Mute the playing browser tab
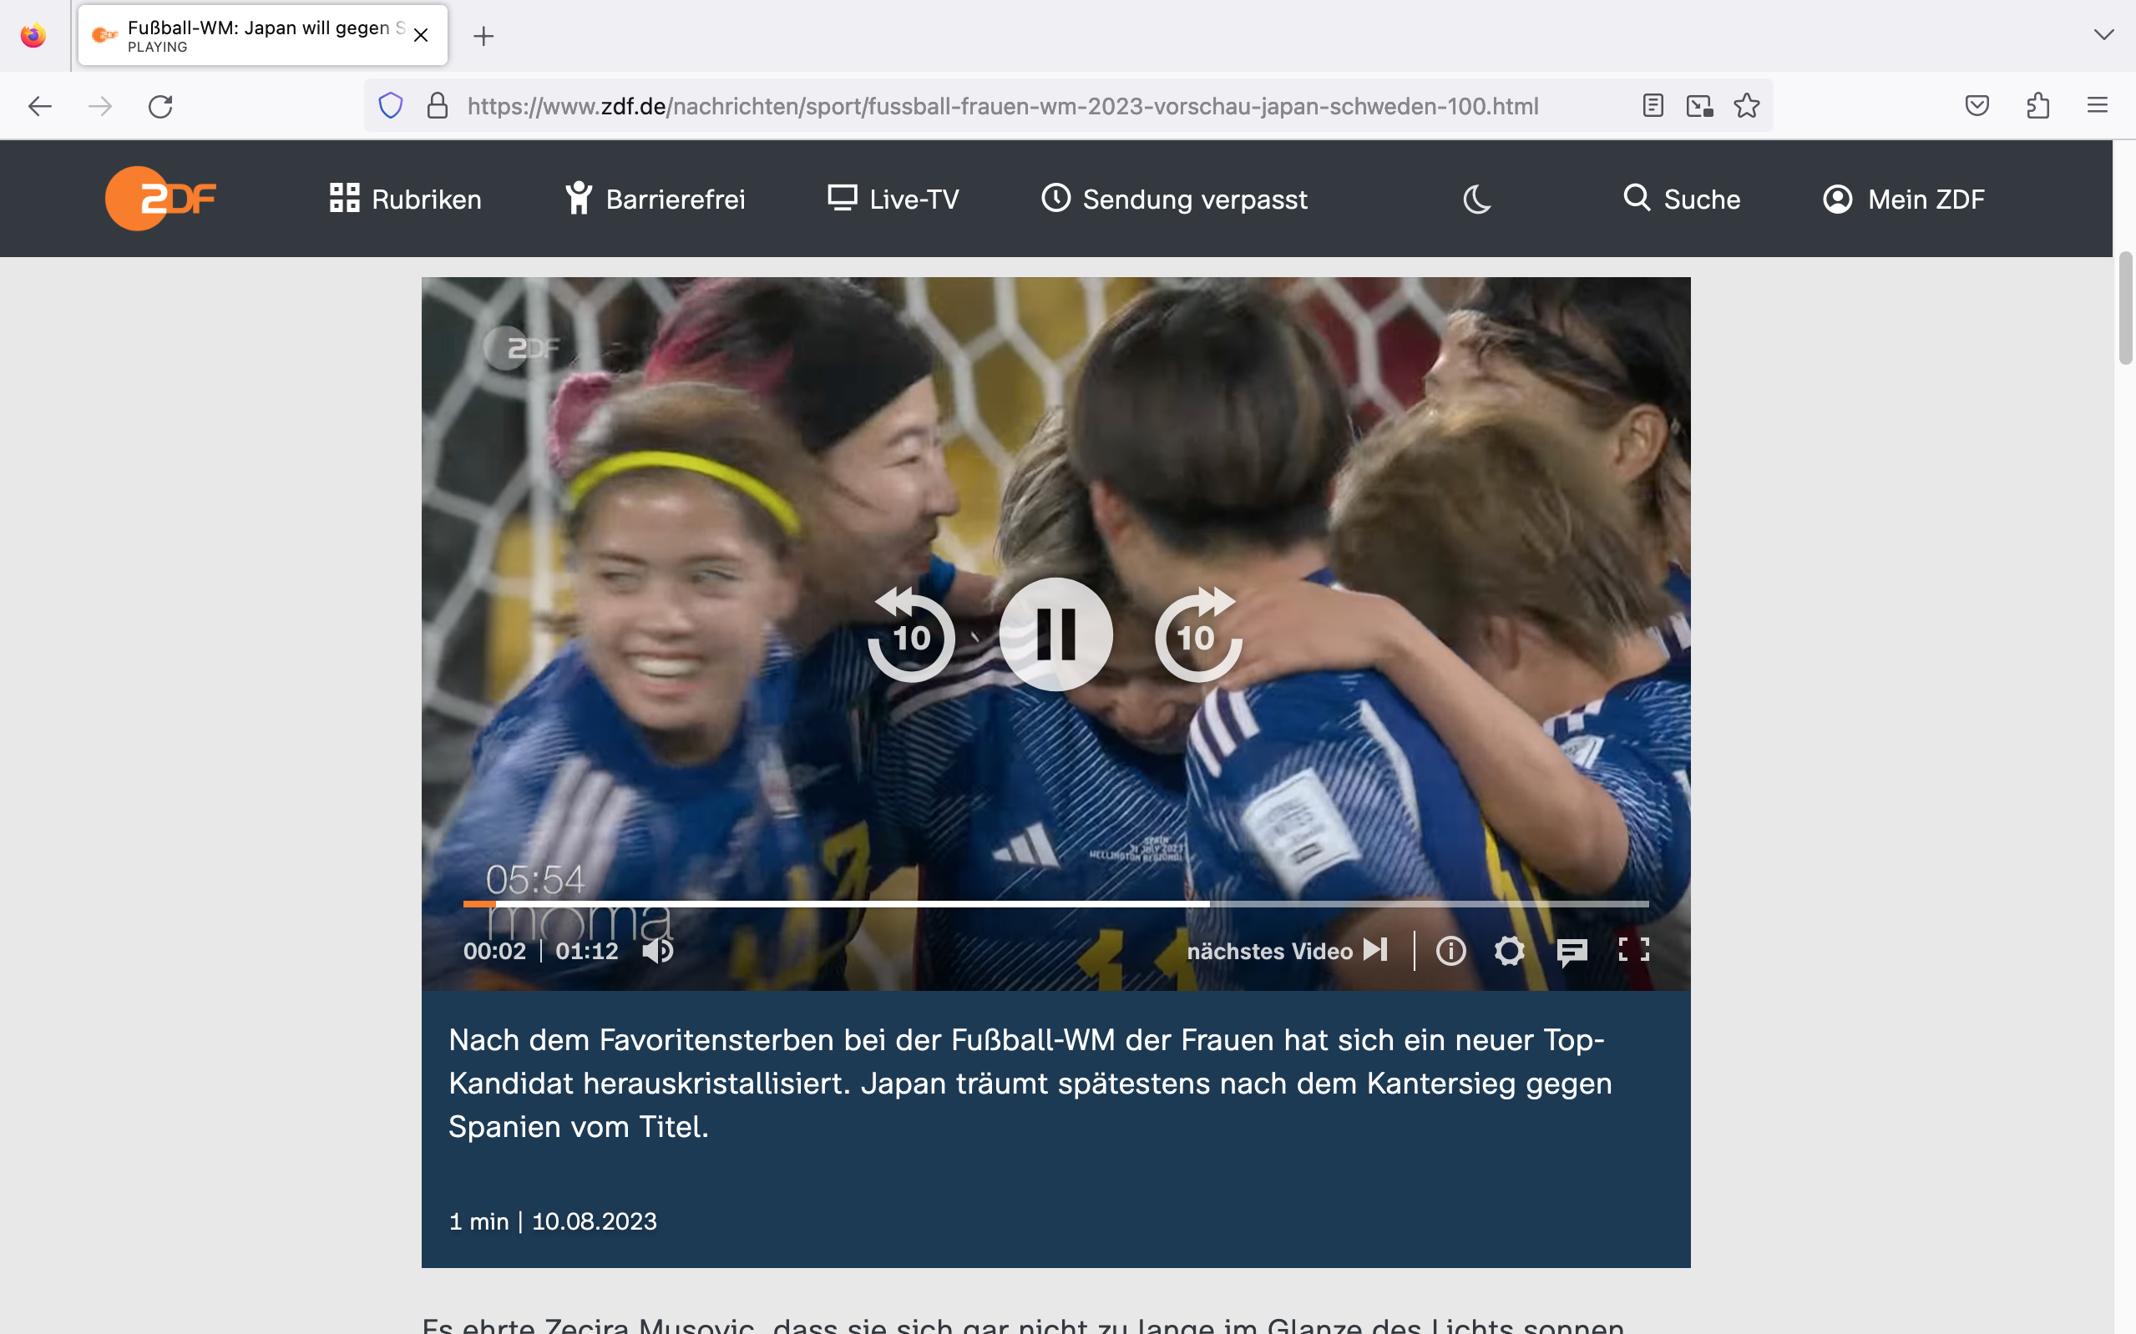Viewport: 2136px width, 1334px height. coord(106,34)
